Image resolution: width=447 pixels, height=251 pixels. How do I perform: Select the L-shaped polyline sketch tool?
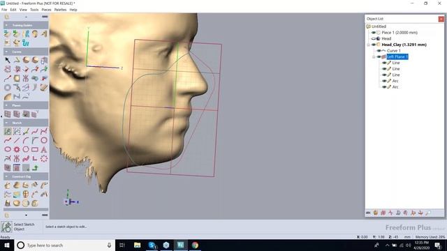click(x=35, y=158)
